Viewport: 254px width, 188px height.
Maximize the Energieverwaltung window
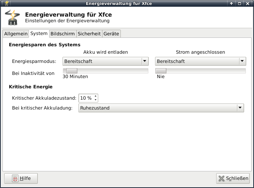(240, 4)
